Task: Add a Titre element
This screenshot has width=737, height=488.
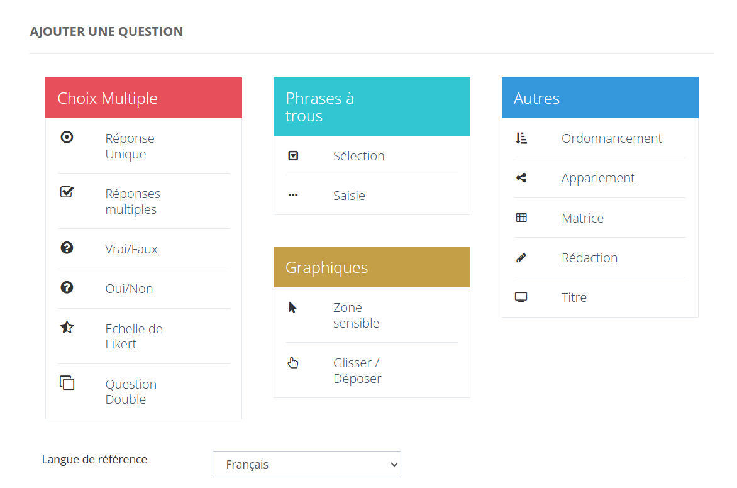Action: click(574, 297)
